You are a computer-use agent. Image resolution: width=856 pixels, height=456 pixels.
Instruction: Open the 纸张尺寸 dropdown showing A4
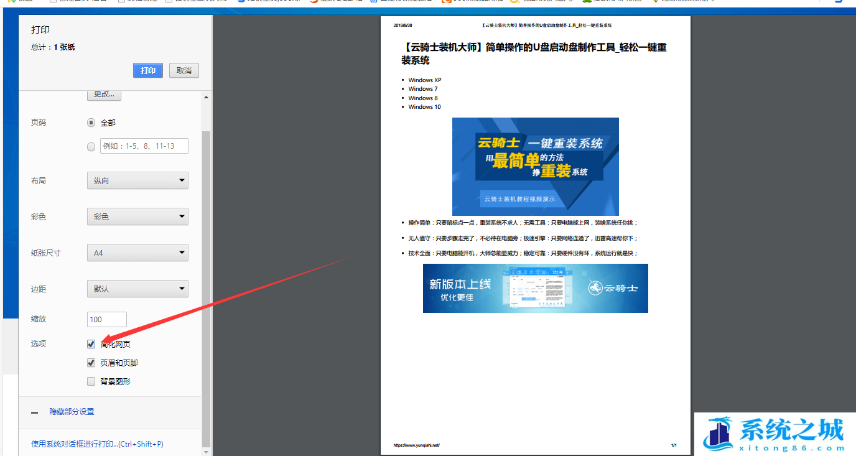[137, 253]
